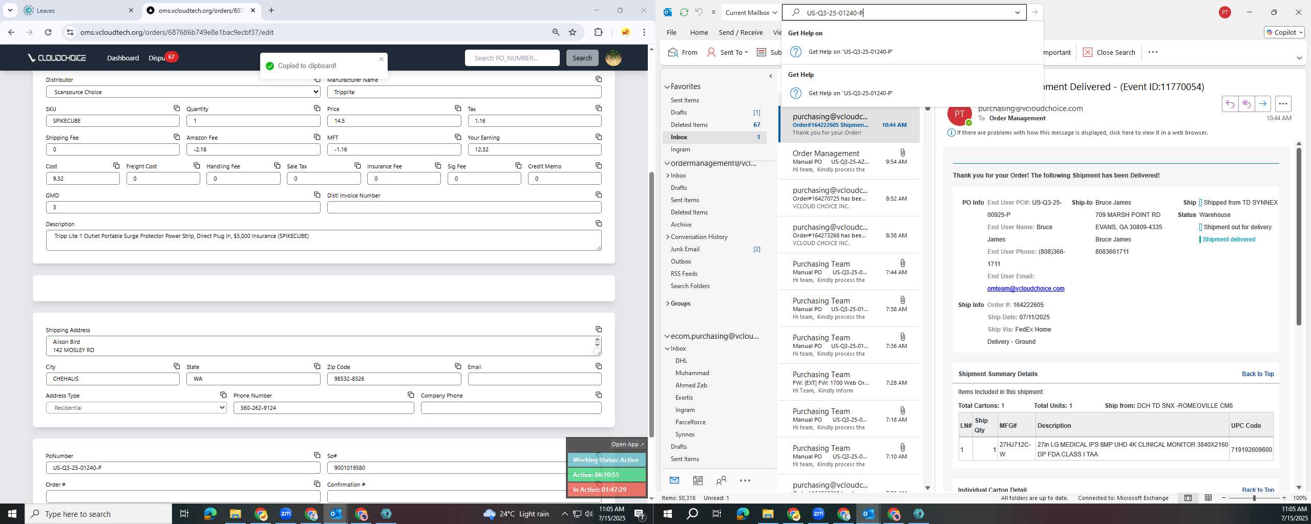Open Current Mailbox scope dropdown
This screenshot has width=1311, height=524.
point(751,12)
